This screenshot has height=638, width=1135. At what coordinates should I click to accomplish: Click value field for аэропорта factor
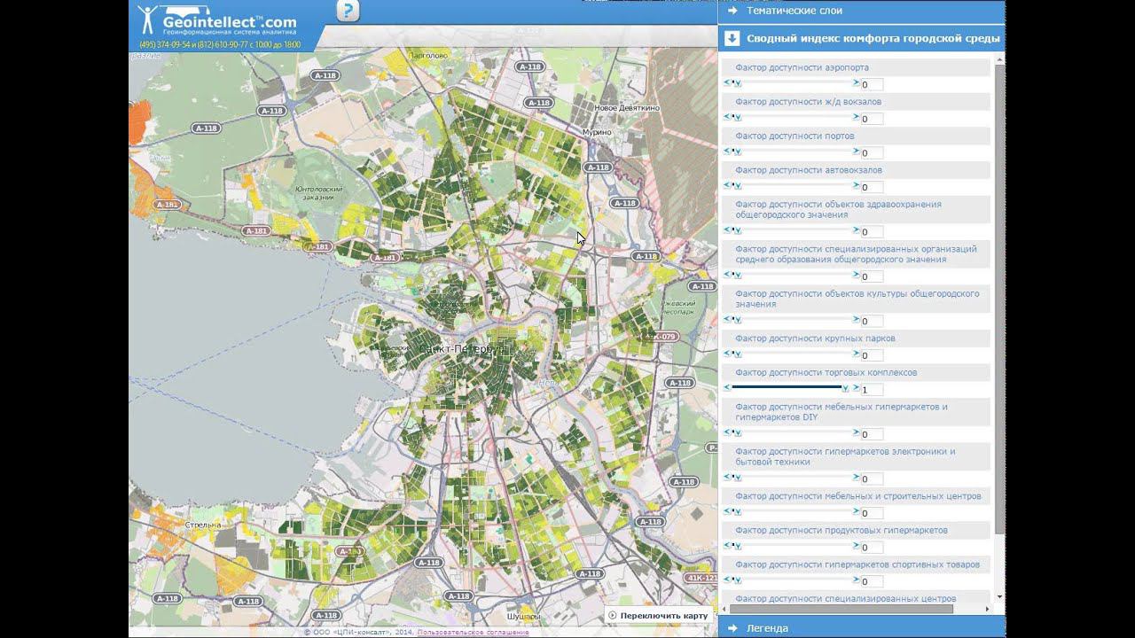(x=872, y=85)
